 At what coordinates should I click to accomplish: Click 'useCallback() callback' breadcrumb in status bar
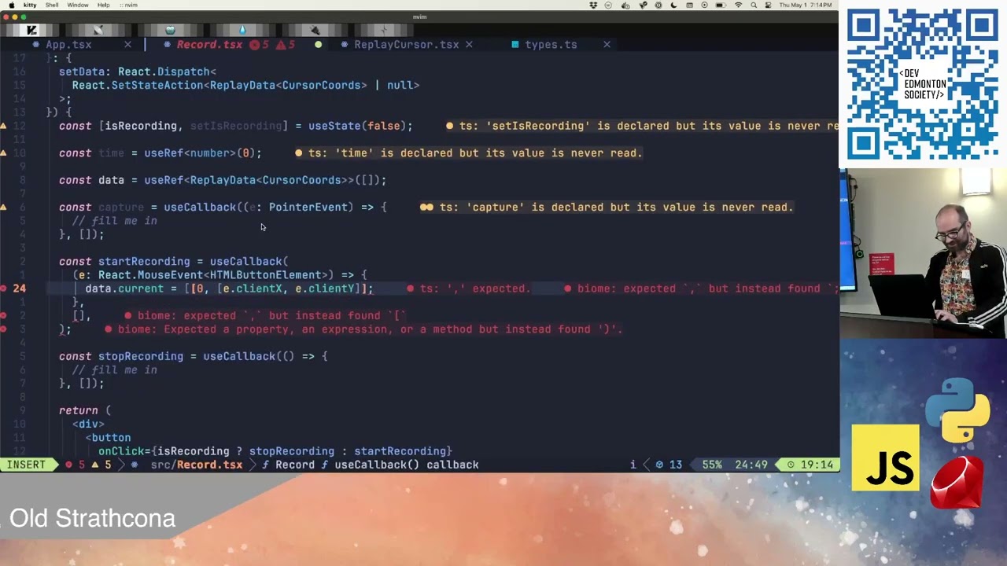click(407, 465)
